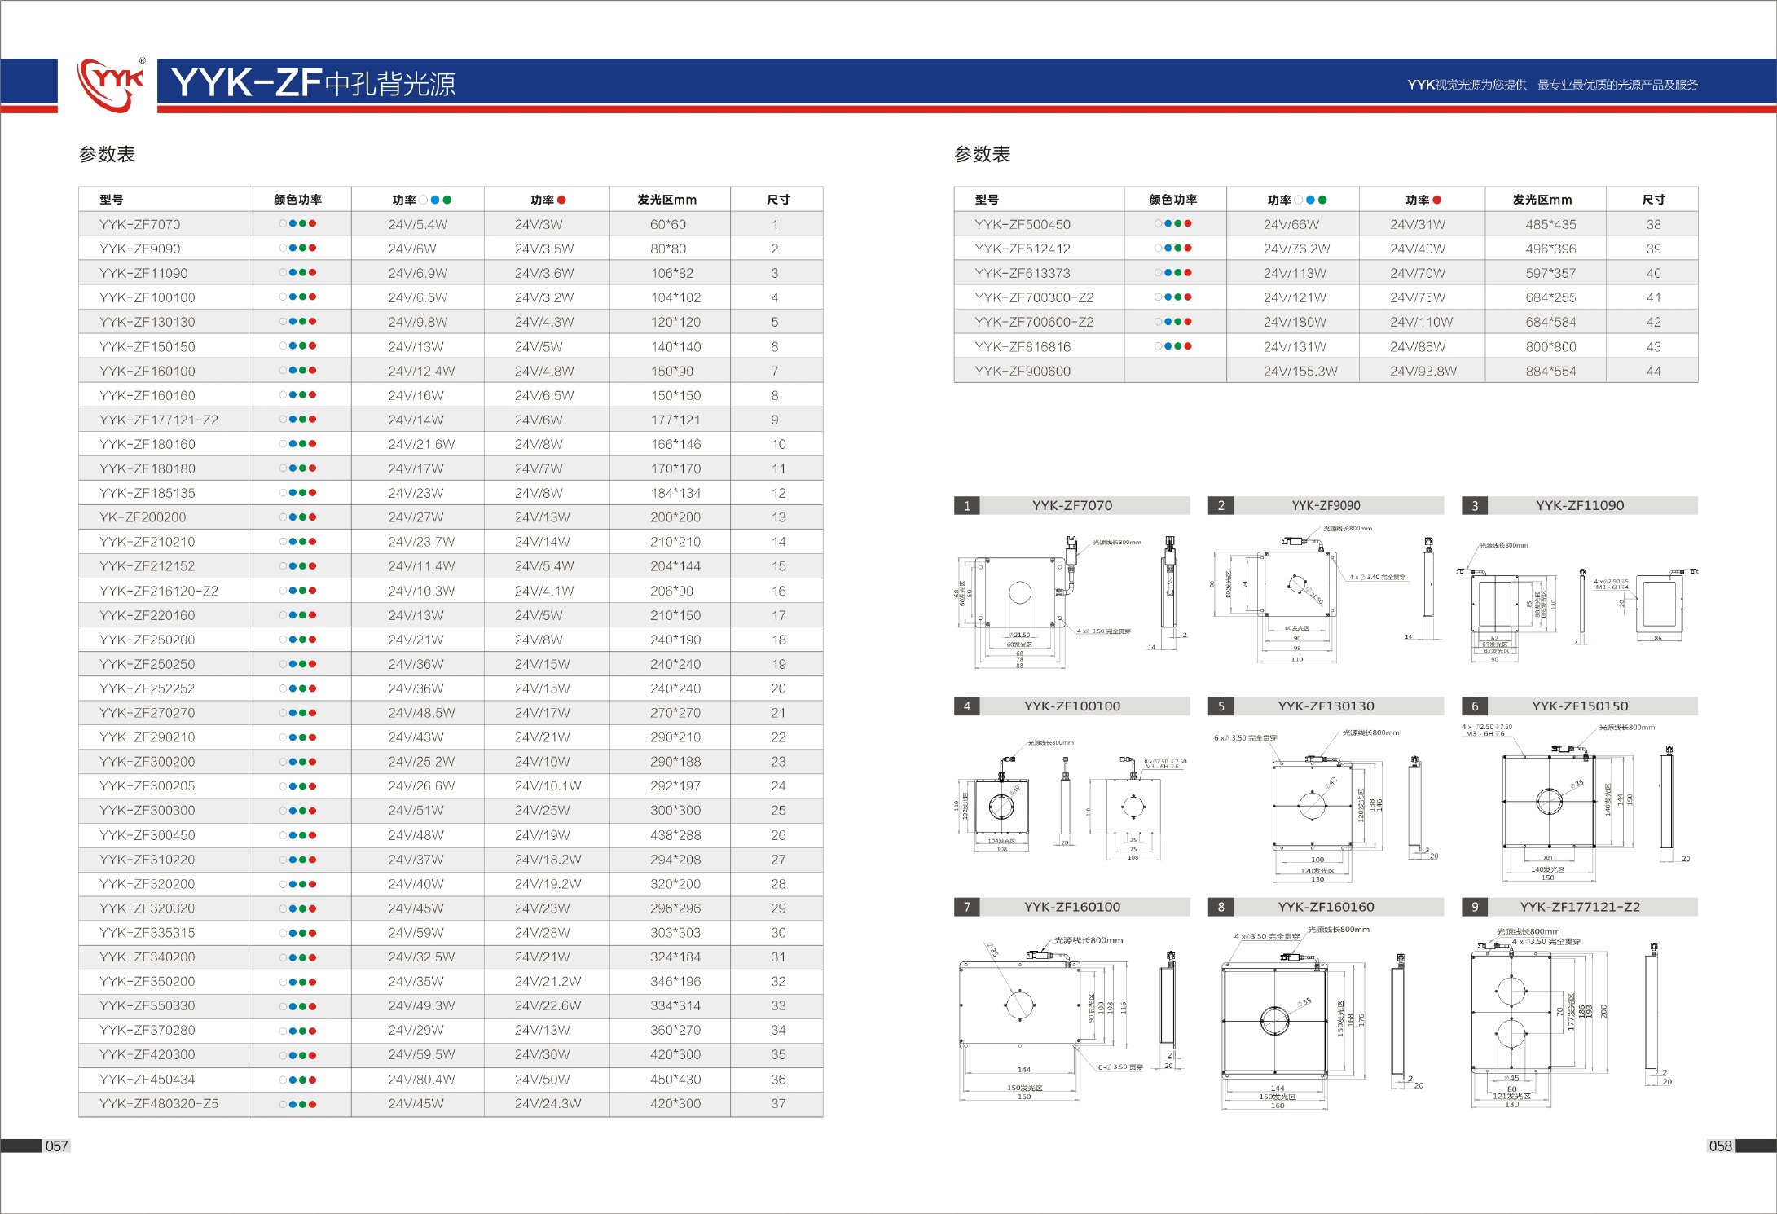Click the 参数表 heading above the right table

point(982,154)
